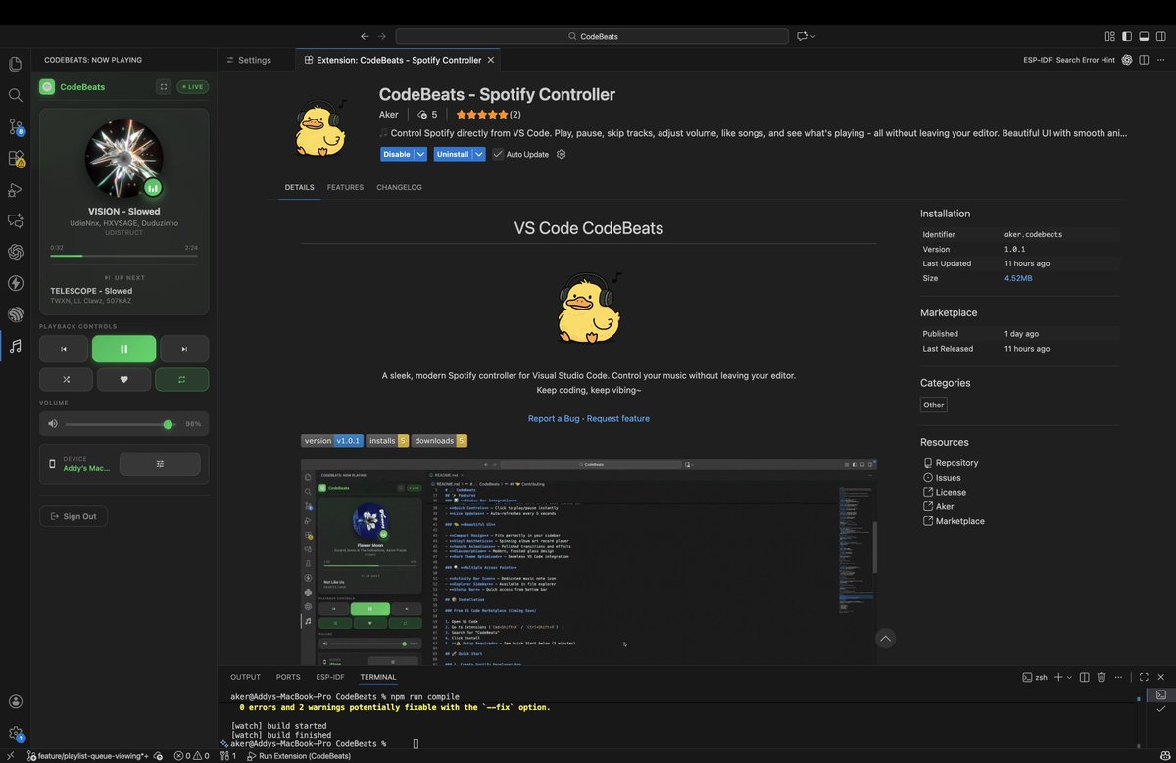Click the scroll-to-top arrow button
The height and width of the screenshot is (763, 1176).
coord(886,639)
